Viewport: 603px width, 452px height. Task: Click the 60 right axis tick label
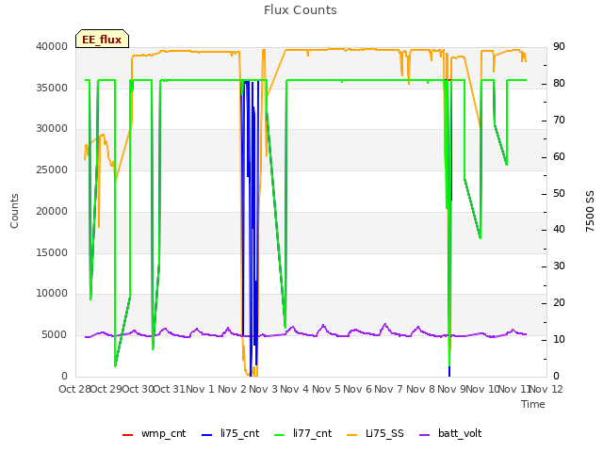pyautogui.click(x=559, y=157)
